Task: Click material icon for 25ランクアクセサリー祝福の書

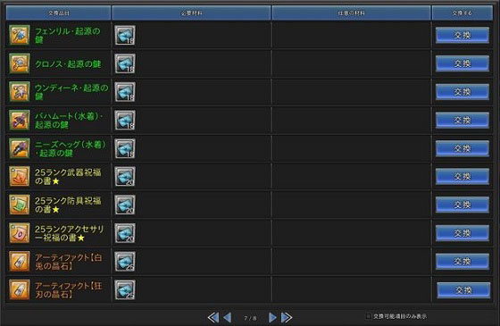Action: coord(125,233)
